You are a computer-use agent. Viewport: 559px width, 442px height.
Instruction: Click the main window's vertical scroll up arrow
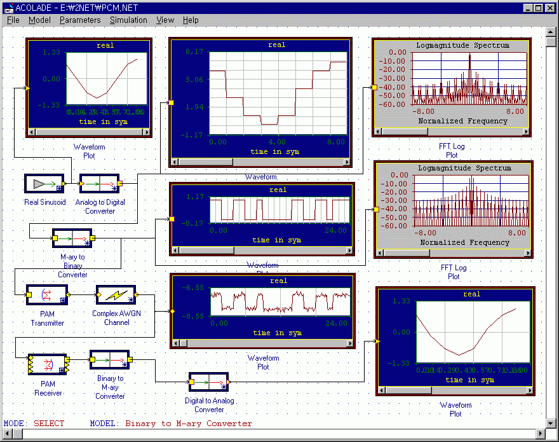click(x=551, y=32)
